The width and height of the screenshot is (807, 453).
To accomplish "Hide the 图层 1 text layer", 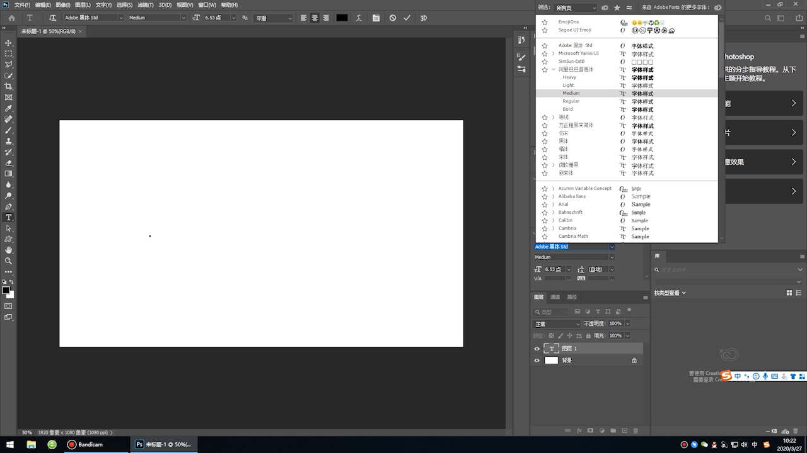I will click(537, 349).
